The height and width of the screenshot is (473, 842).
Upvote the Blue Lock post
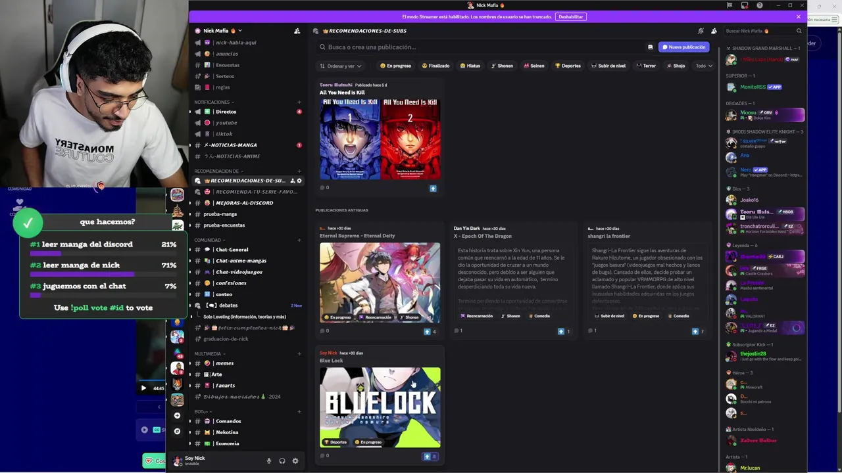pyautogui.click(x=430, y=456)
